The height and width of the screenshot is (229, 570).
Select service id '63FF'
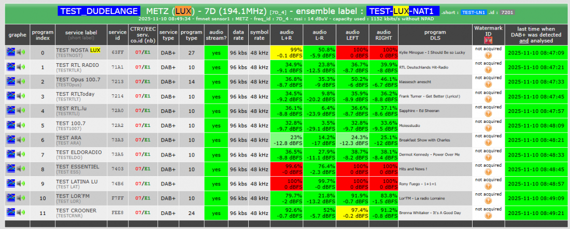click(x=118, y=53)
